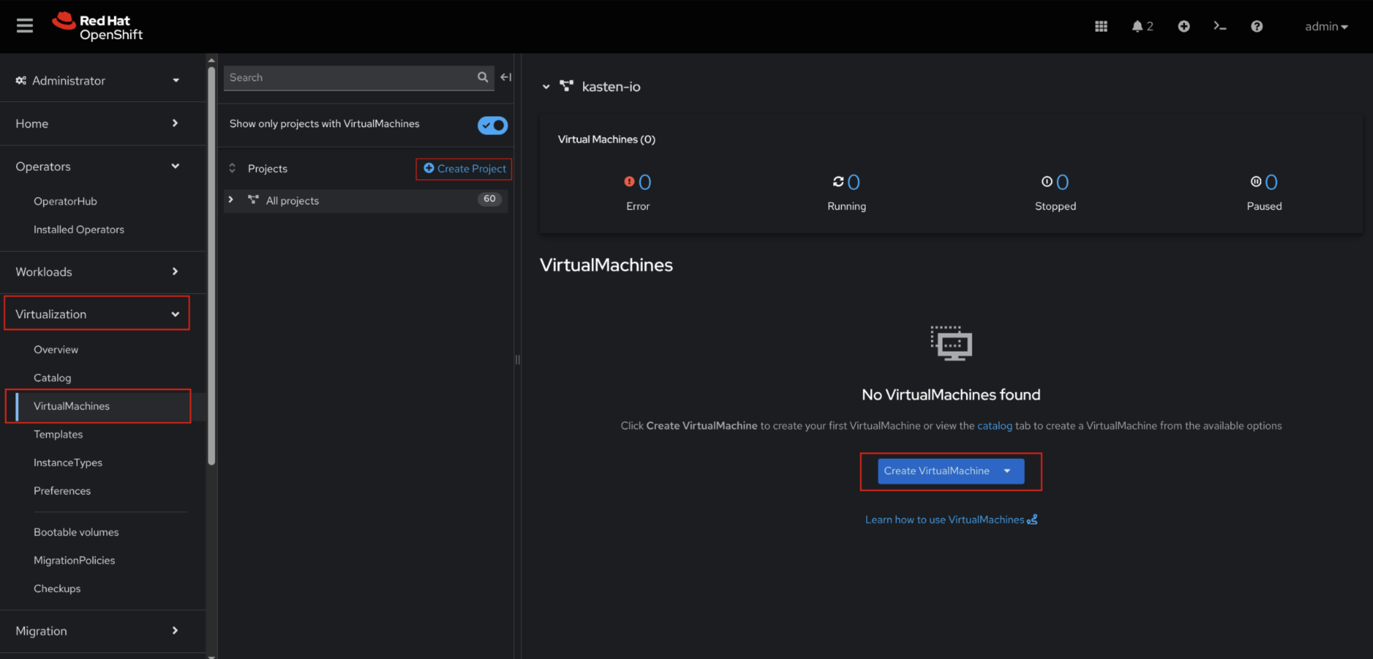Sort the Projects list with the arrows
1373x659 pixels.
pyautogui.click(x=232, y=169)
